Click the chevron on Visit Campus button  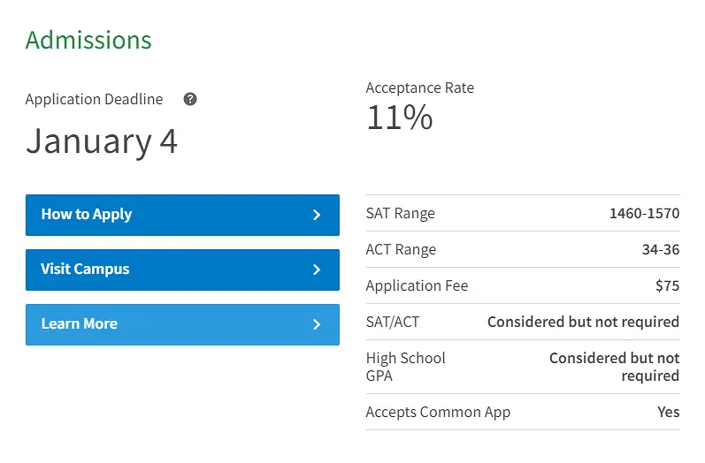[317, 269]
